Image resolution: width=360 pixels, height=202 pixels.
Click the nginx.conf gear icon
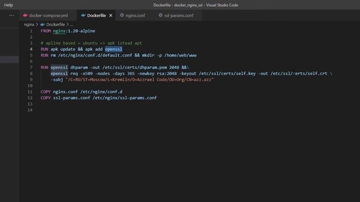click(122, 15)
